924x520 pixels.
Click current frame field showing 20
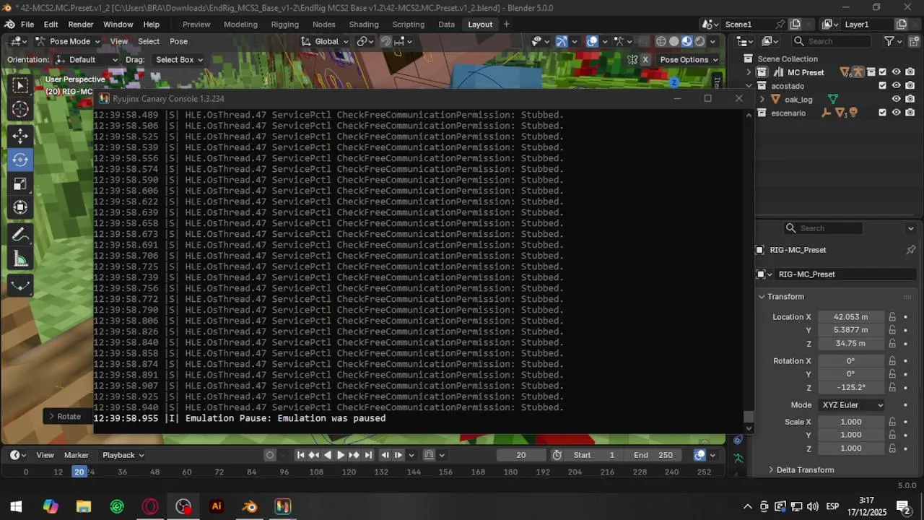tap(520, 455)
